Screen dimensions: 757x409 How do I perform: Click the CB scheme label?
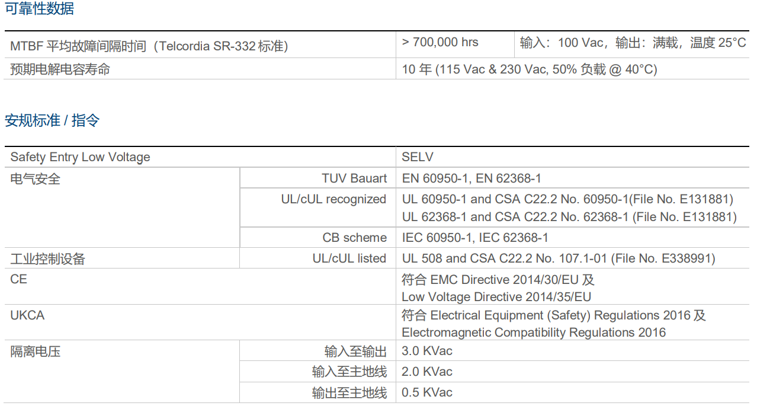[x=354, y=238]
